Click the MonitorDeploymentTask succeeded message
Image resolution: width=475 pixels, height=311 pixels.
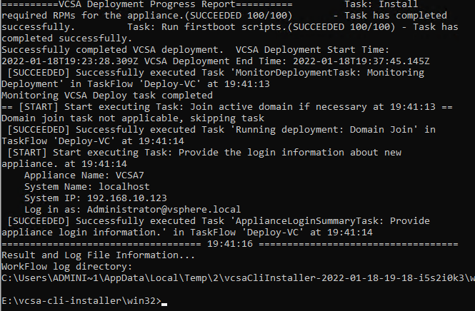point(213,78)
